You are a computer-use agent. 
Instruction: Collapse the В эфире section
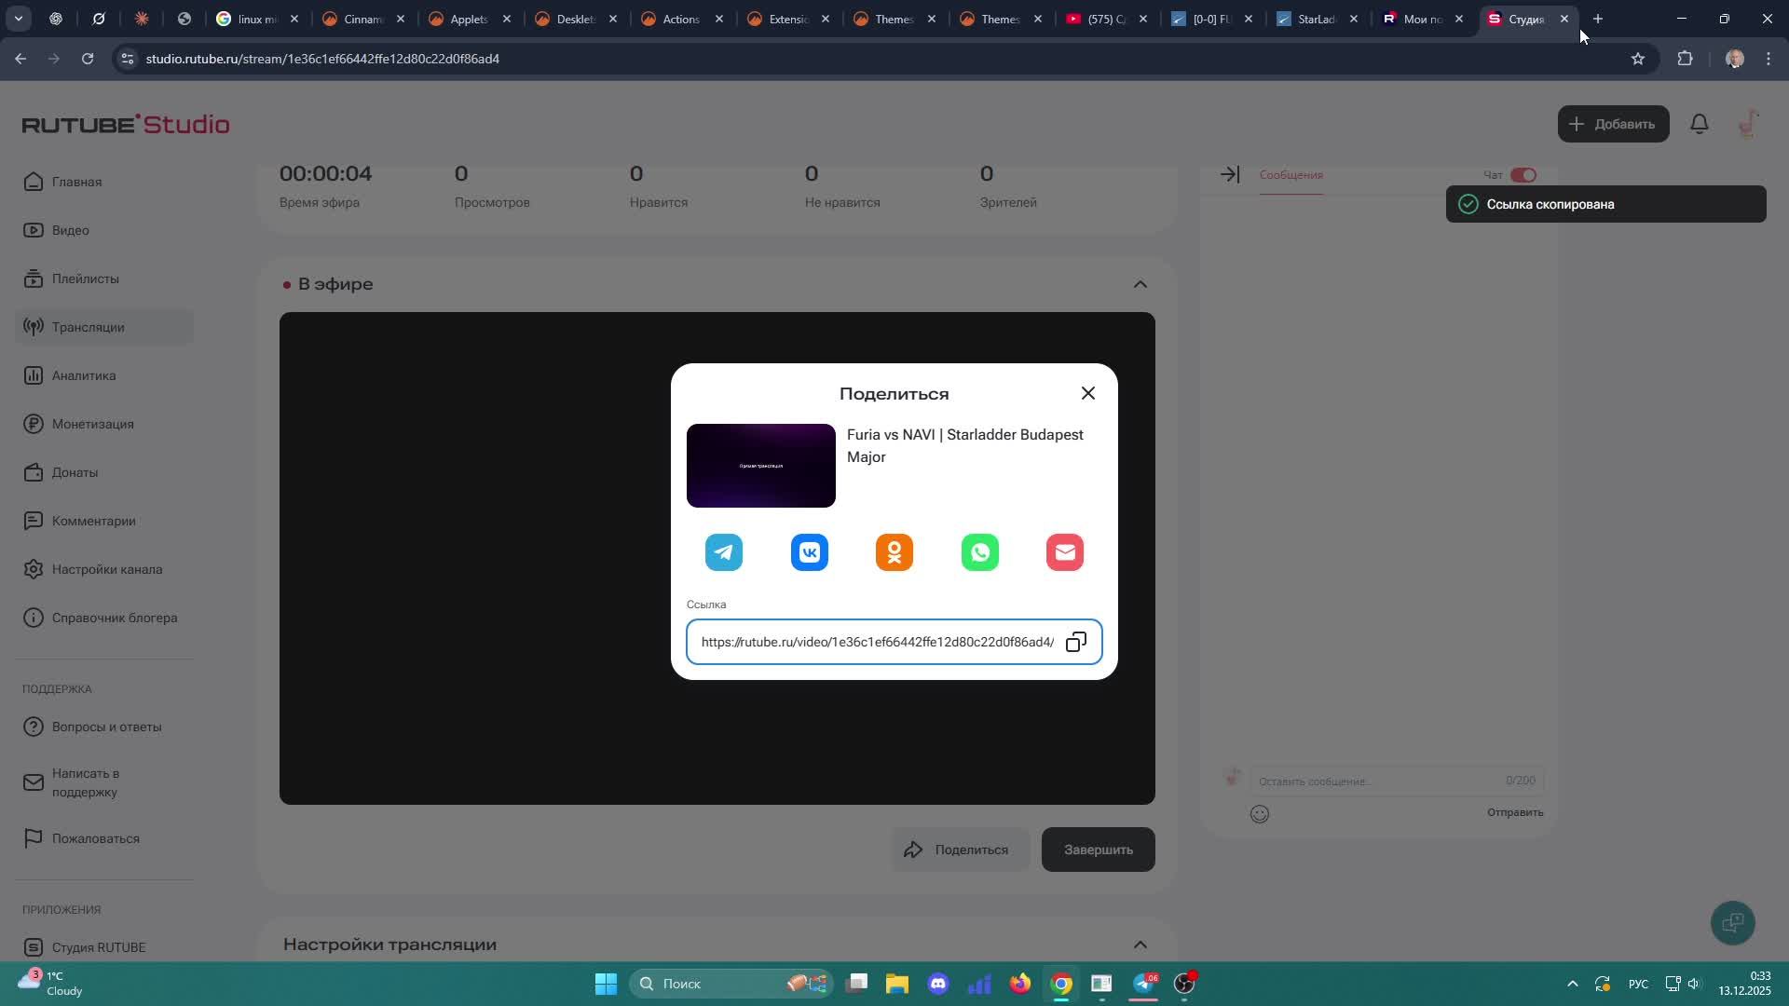1140,284
